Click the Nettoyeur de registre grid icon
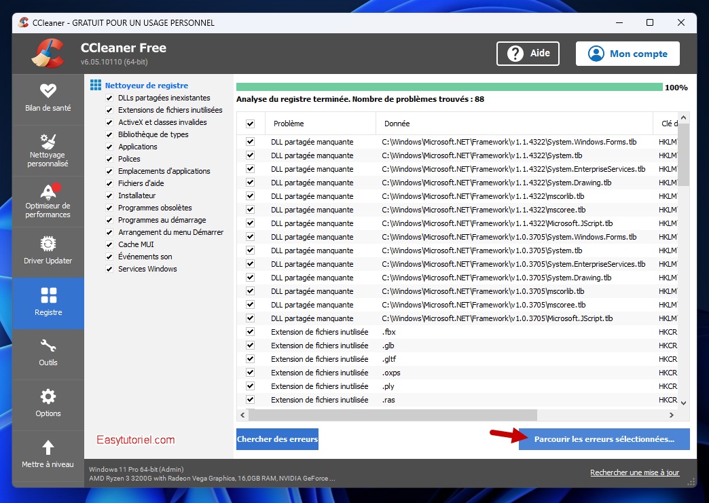Image resolution: width=709 pixels, height=503 pixels. coord(95,85)
